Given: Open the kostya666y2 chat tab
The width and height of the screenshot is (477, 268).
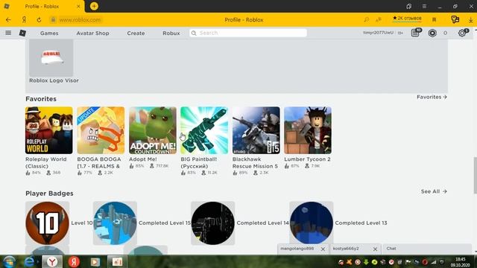Looking at the screenshot, I should (x=346, y=249).
